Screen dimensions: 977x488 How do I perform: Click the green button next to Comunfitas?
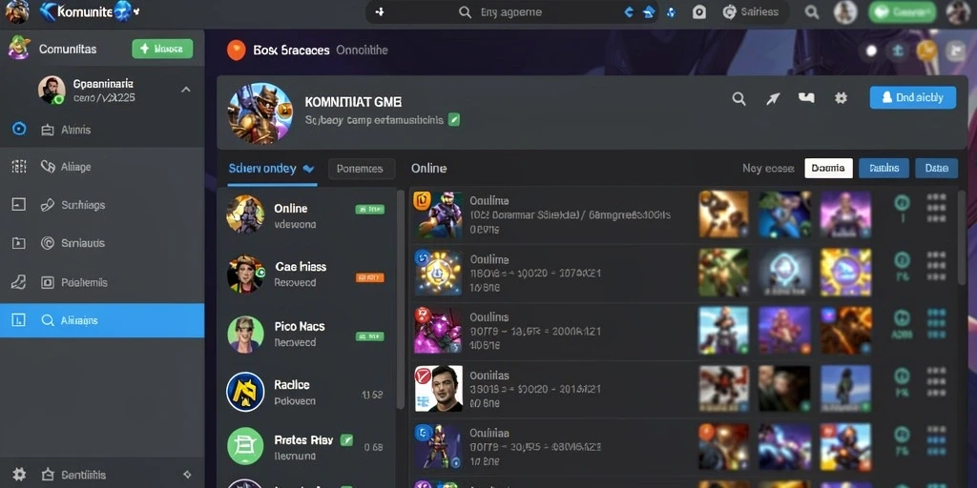(162, 49)
